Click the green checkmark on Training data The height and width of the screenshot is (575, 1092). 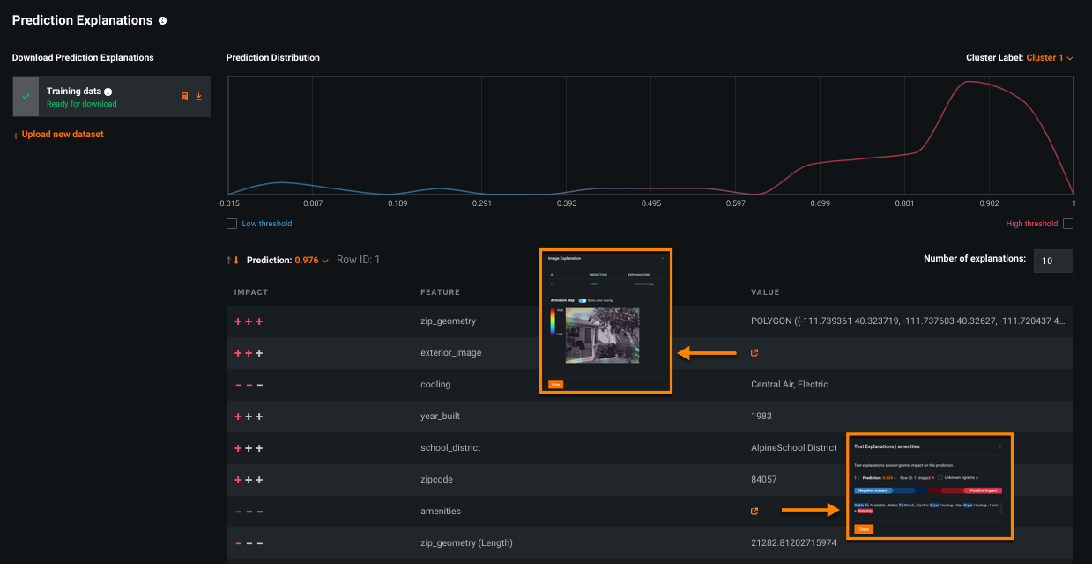tap(26, 97)
